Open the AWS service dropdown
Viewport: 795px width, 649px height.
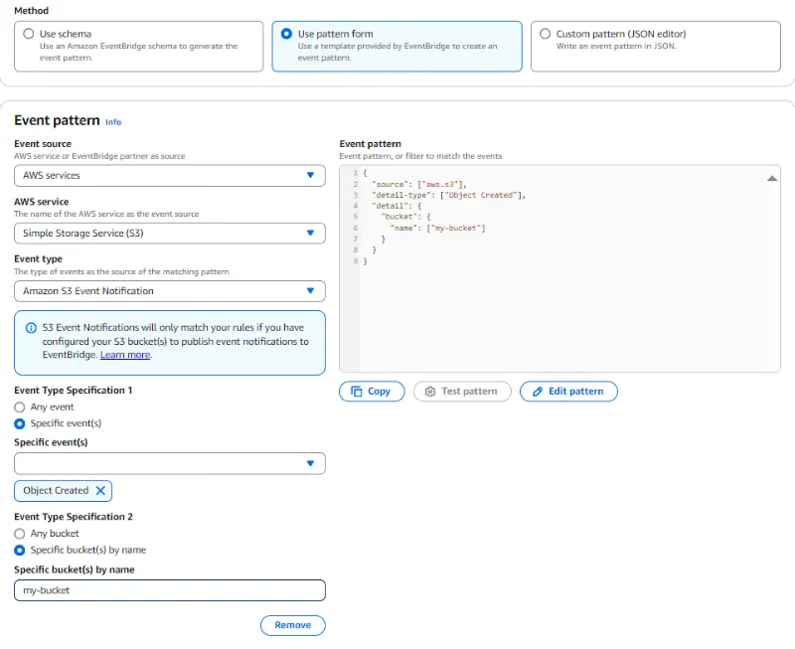(170, 234)
